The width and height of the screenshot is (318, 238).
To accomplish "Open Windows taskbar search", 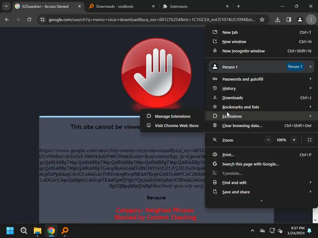I will point(24,231).
